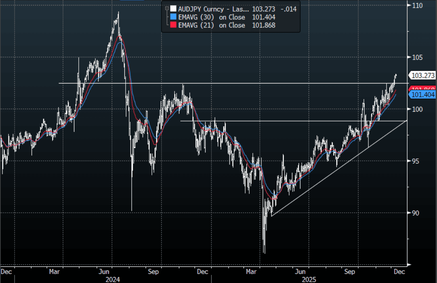Viewport: 437px width, 283px height.
Task: Collapse the legend tree with the minus box
Action: coord(166,8)
